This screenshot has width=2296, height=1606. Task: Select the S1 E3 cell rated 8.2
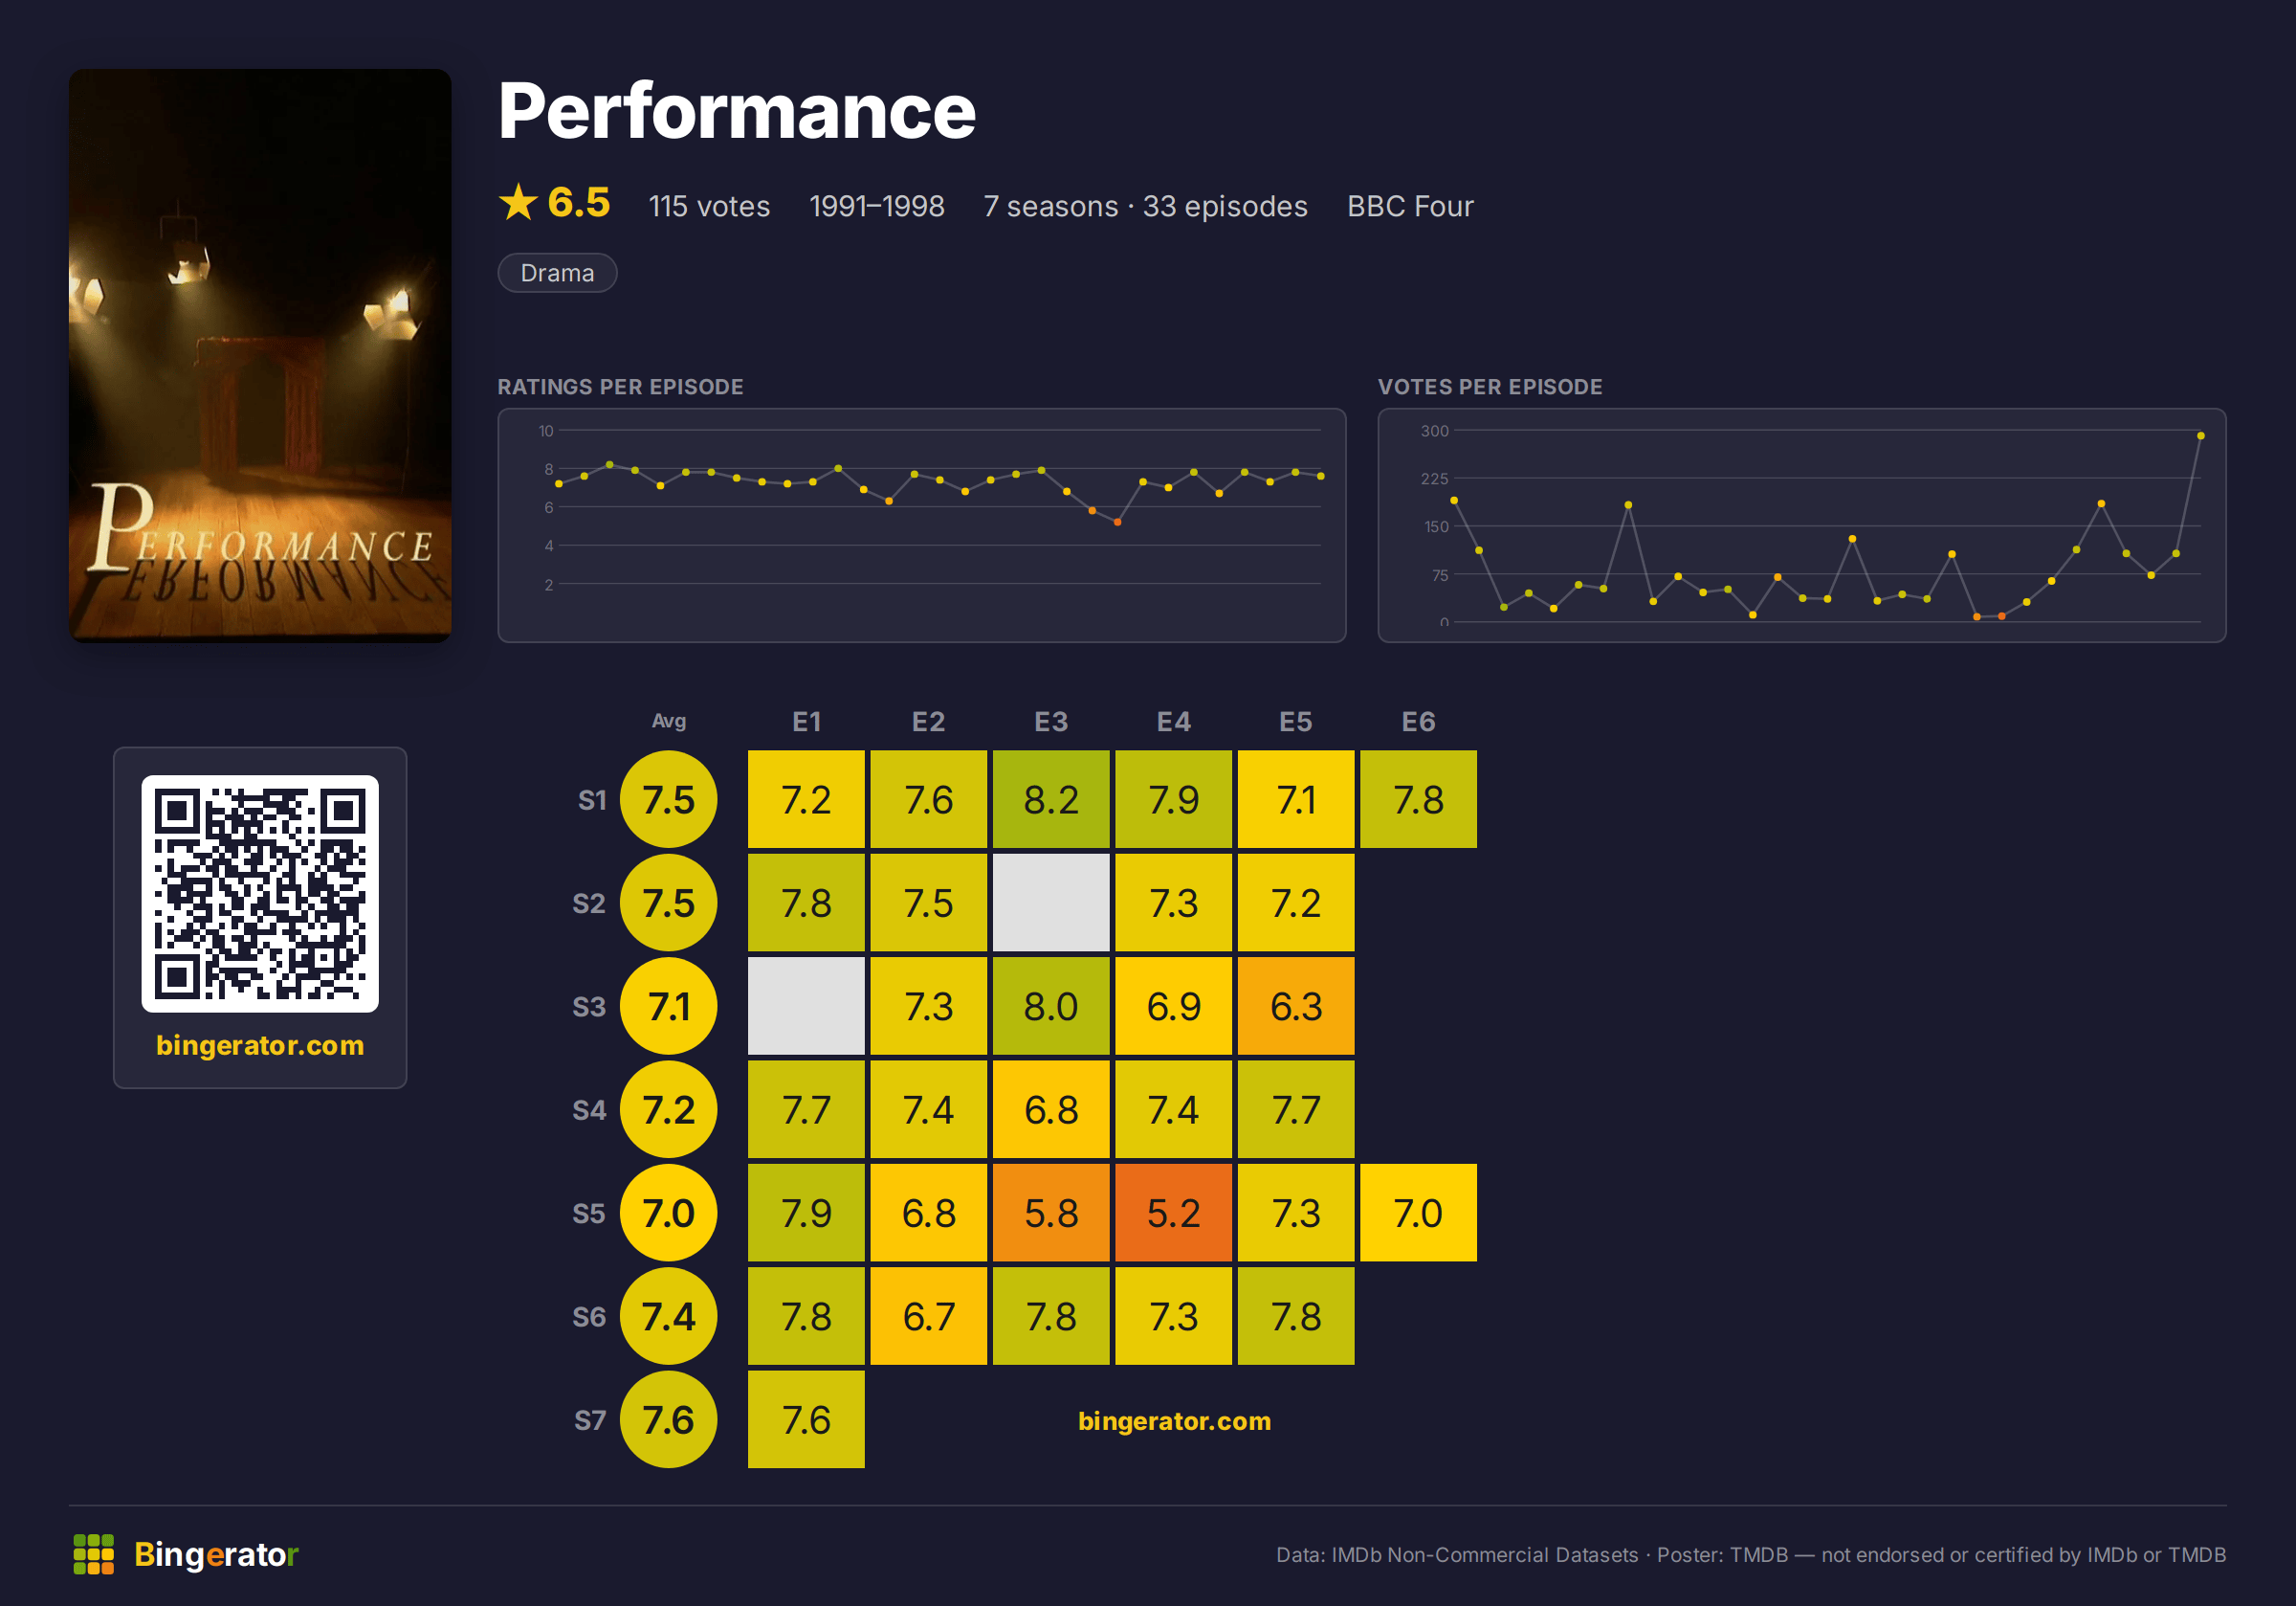click(x=1051, y=799)
